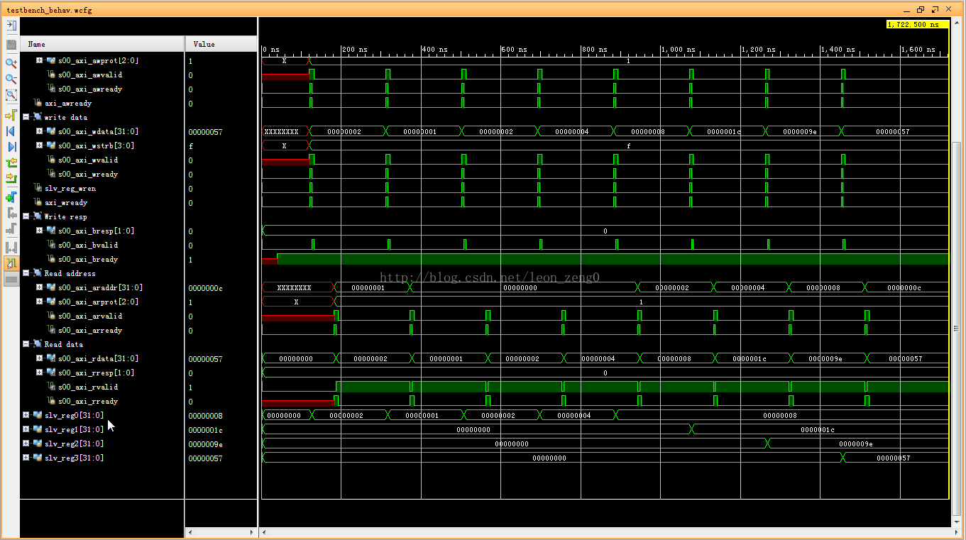Screen dimensions: 966x540
Task: Expand the slv_reg0[31:0] register
Action: pos(26,415)
